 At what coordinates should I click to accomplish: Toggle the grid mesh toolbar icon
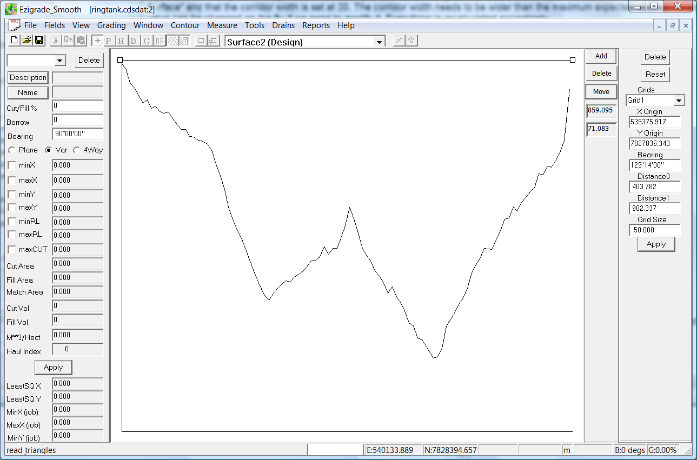185,41
